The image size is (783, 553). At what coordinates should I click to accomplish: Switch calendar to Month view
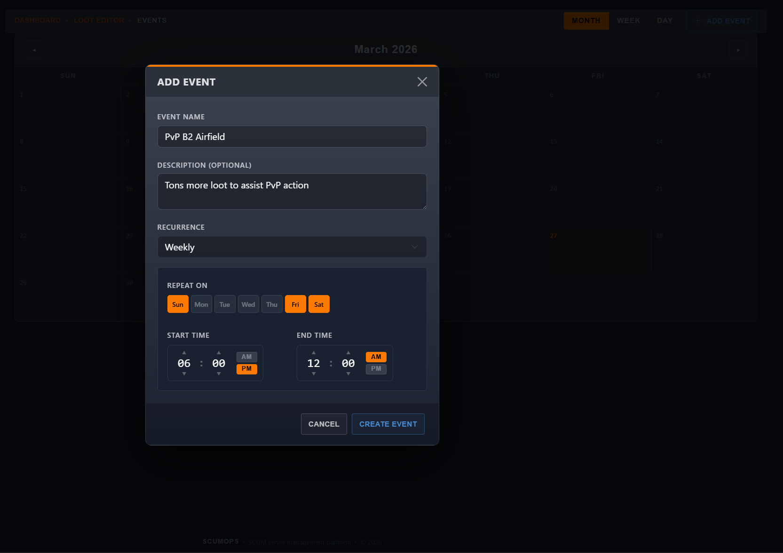586,21
